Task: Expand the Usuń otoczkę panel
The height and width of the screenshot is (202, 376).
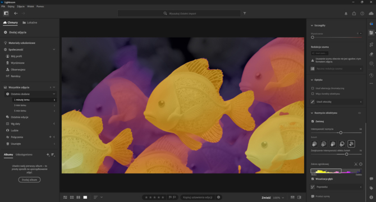Action: 361,102
